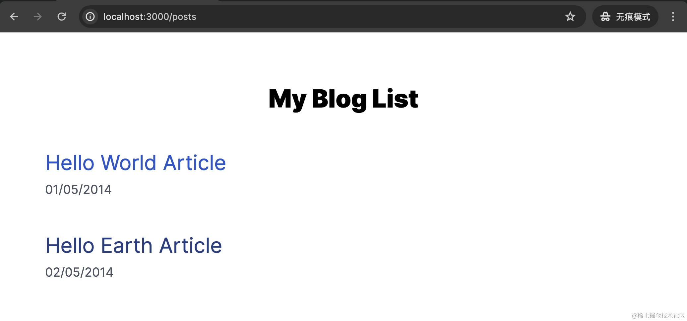Click the "posts" path segment in the URL

point(184,17)
